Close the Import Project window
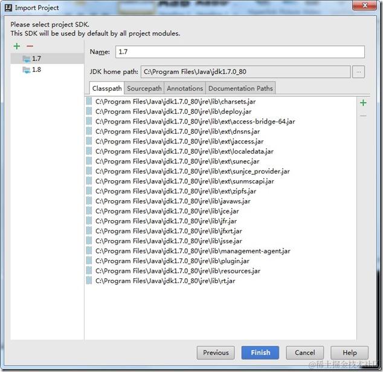Screen dimensions: 383x372 [x=365, y=5]
